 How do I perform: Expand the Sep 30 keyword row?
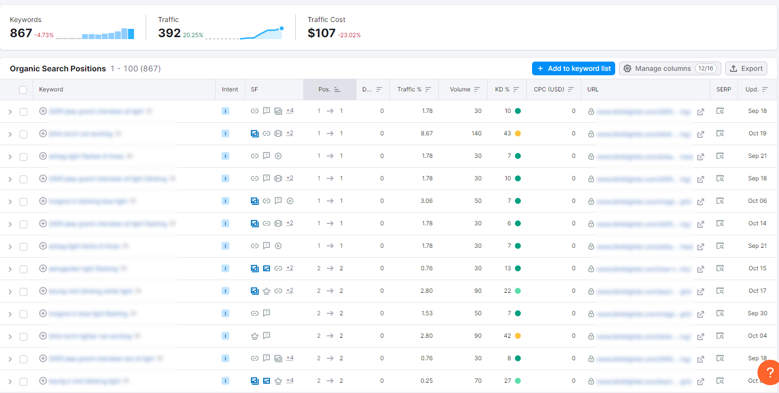[x=10, y=314]
